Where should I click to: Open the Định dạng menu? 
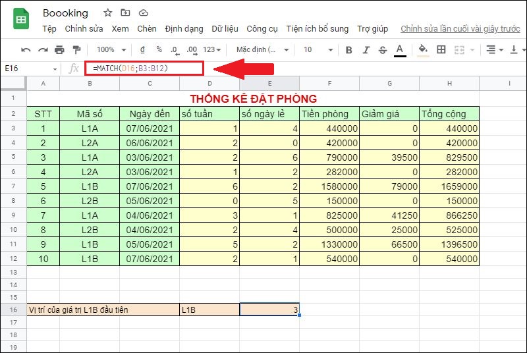coord(184,29)
